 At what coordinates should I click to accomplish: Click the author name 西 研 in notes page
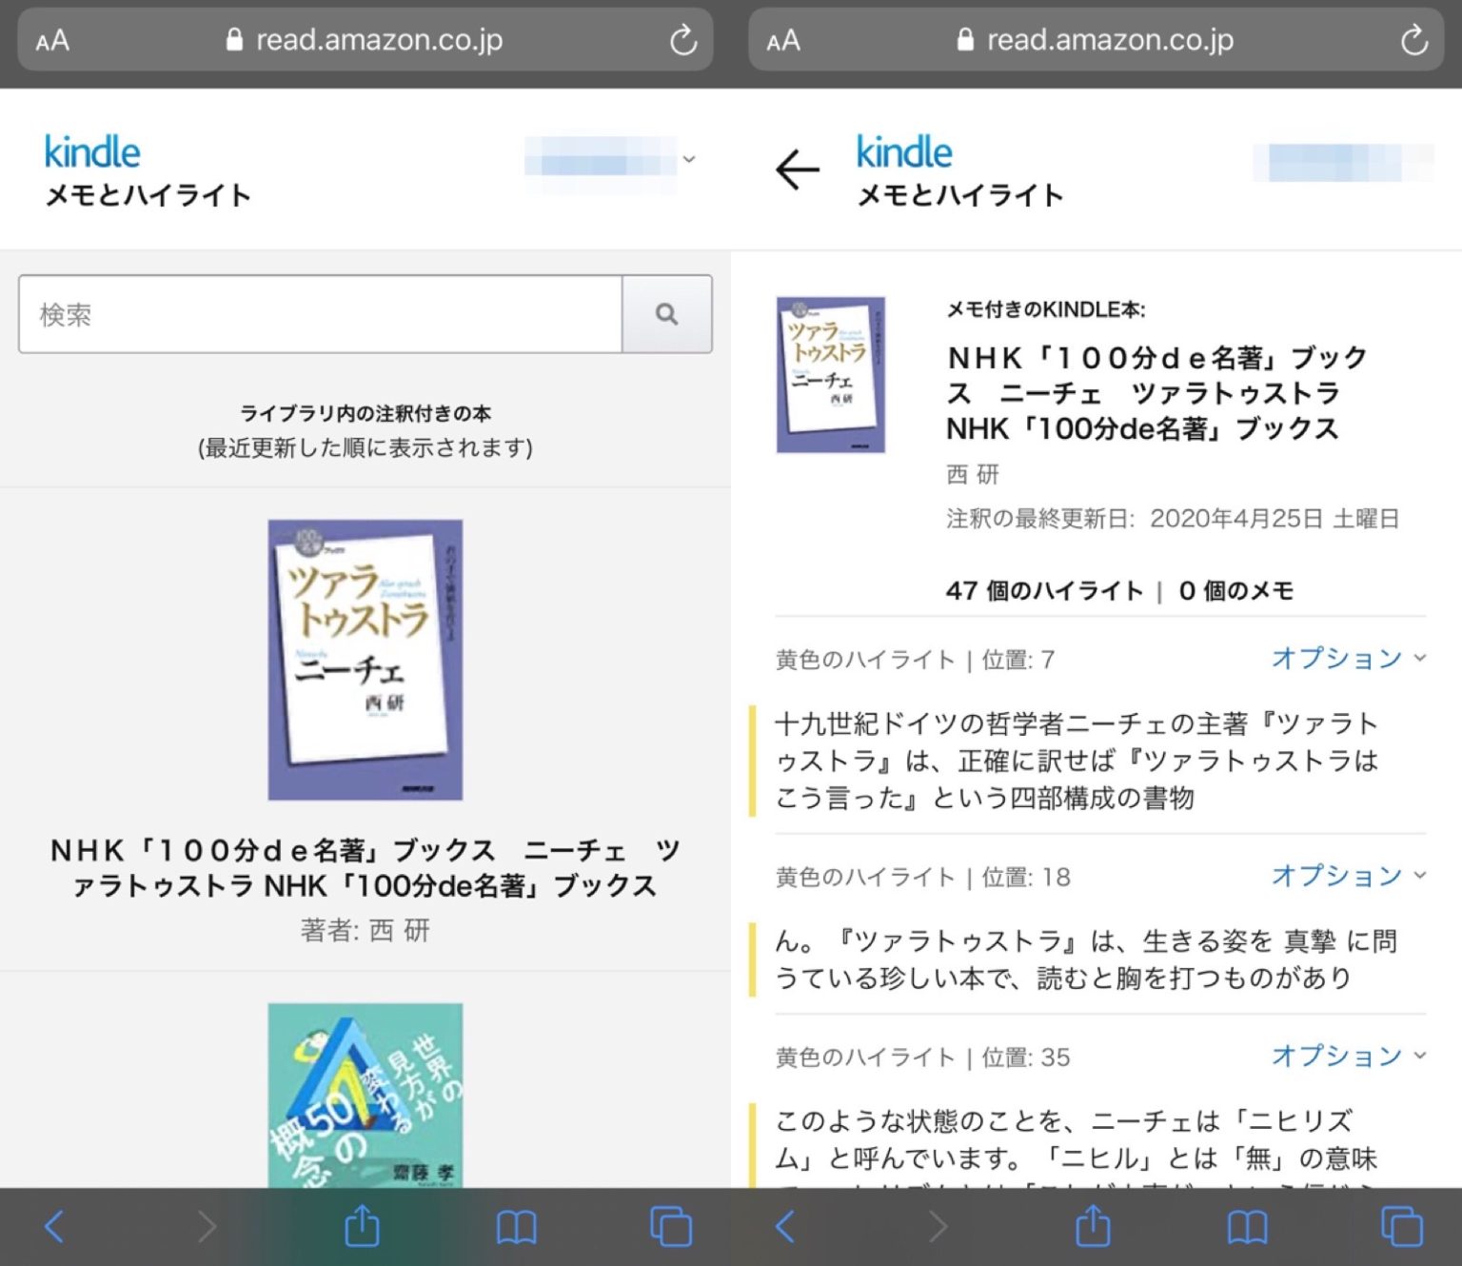[973, 474]
